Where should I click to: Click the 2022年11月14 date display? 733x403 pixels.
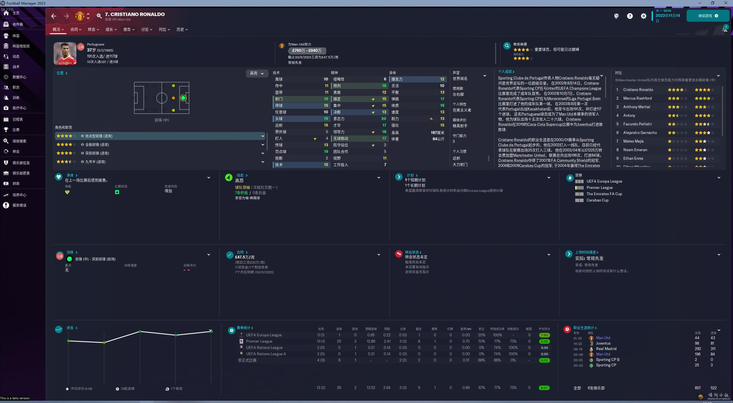(x=667, y=16)
